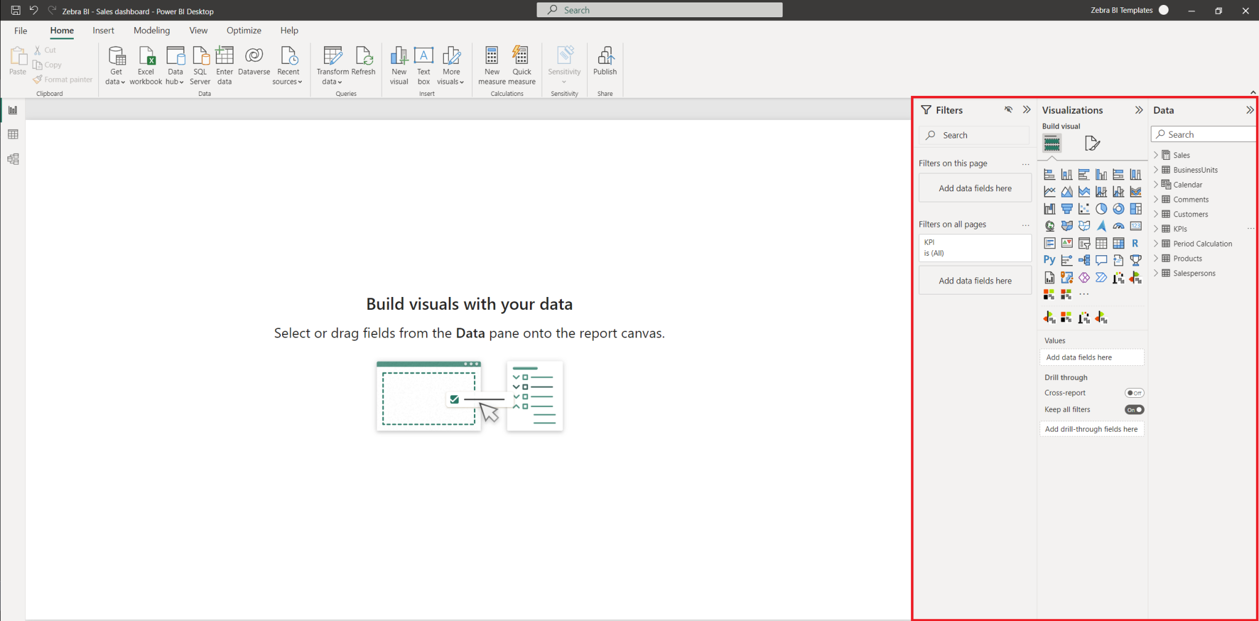Click the Data pane search field
1259x621 pixels.
[1204, 134]
